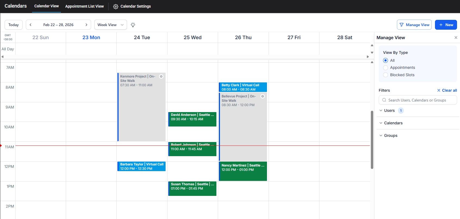This screenshot has width=460, height=219.
Task: Open Susan Thomas 01:00 PM appointment
Action: pyautogui.click(x=192, y=189)
